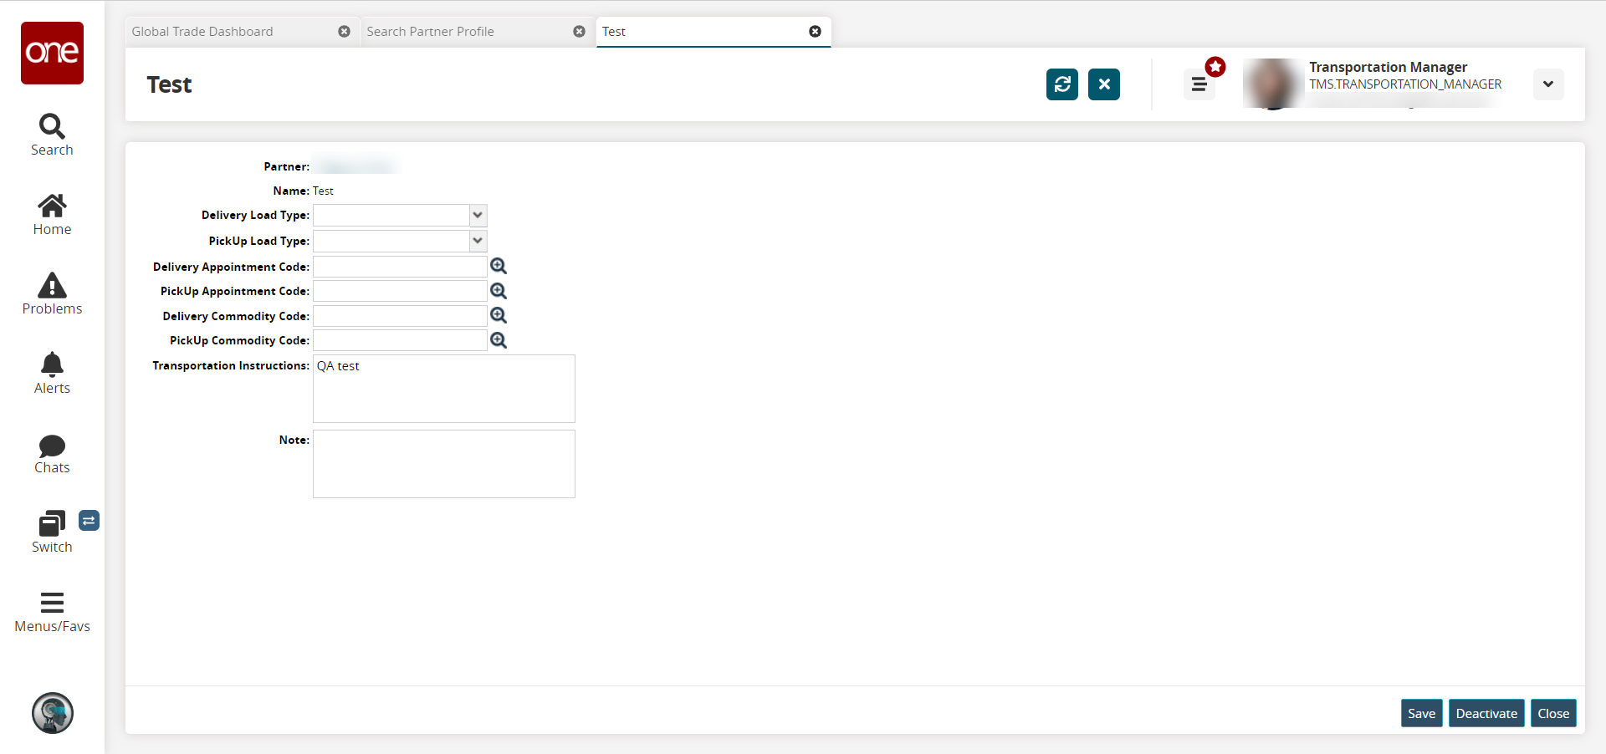Click the Name value Test
Screen dimensions: 1606x754
(x=323, y=191)
